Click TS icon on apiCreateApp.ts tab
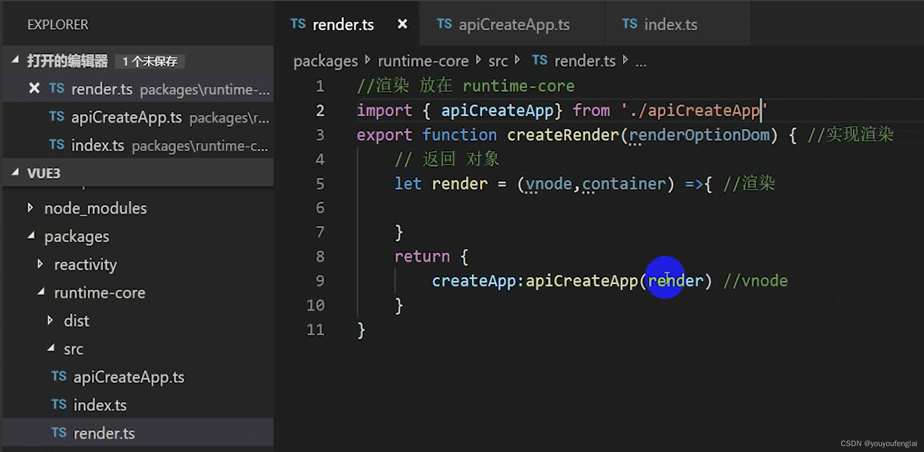The image size is (924, 452). pos(444,24)
